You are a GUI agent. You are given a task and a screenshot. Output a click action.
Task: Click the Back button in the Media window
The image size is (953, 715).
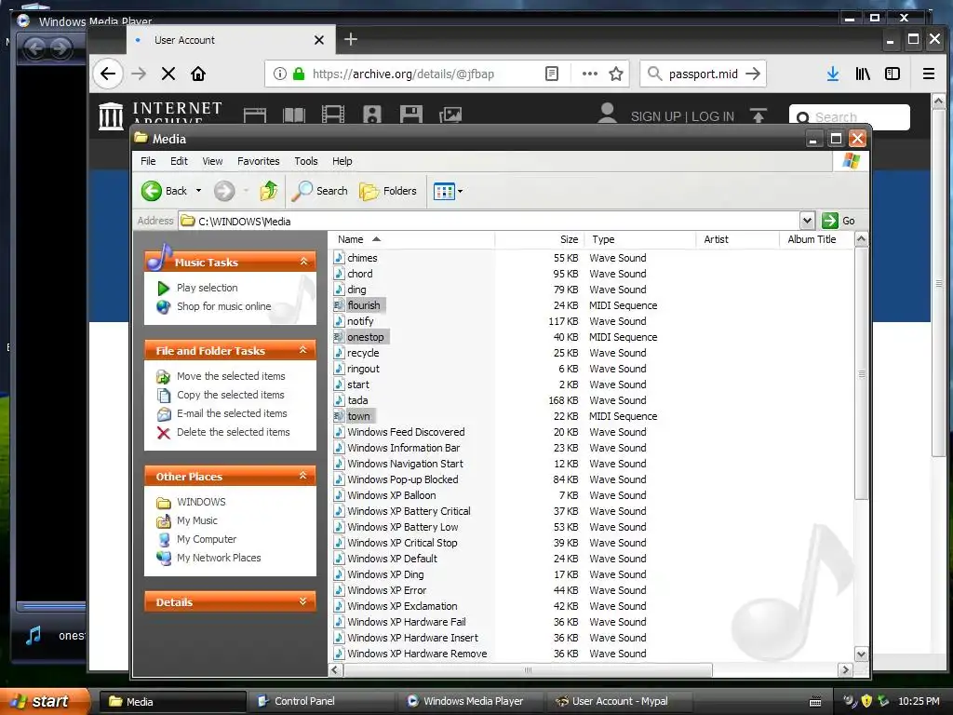(x=164, y=191)
